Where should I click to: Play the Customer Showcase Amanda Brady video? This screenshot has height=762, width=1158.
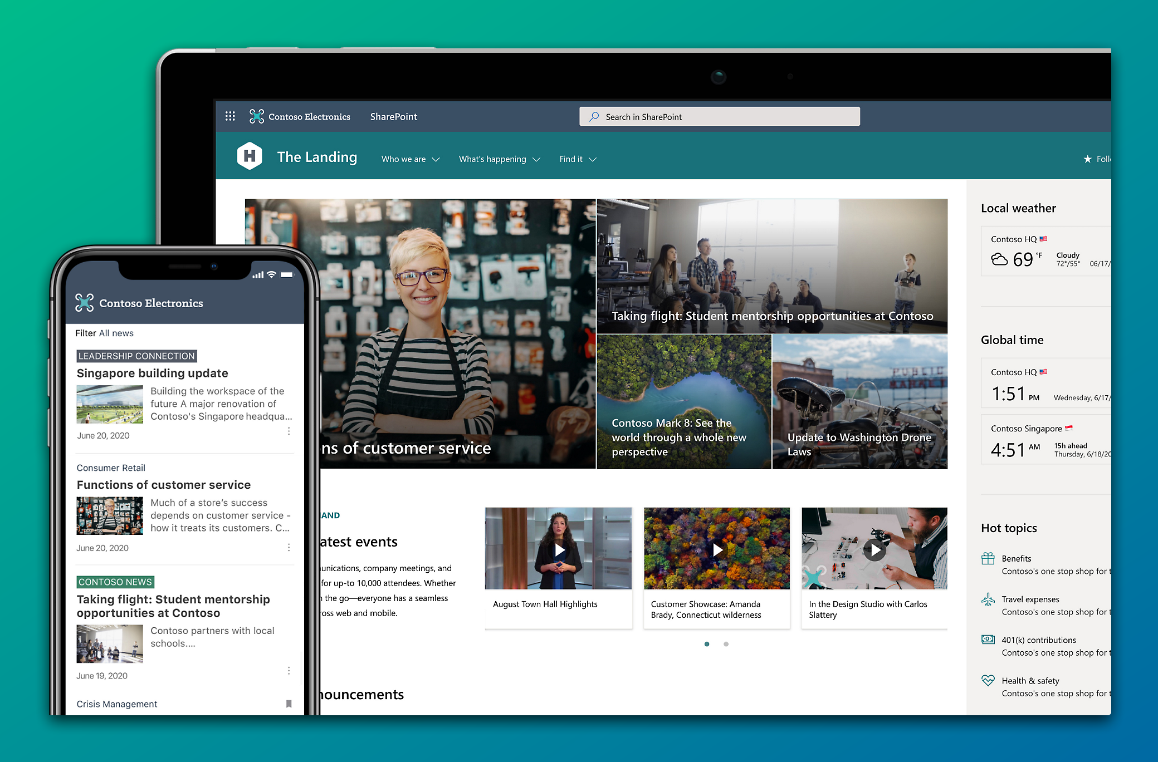pyautogui.click(x=721, y=548)
